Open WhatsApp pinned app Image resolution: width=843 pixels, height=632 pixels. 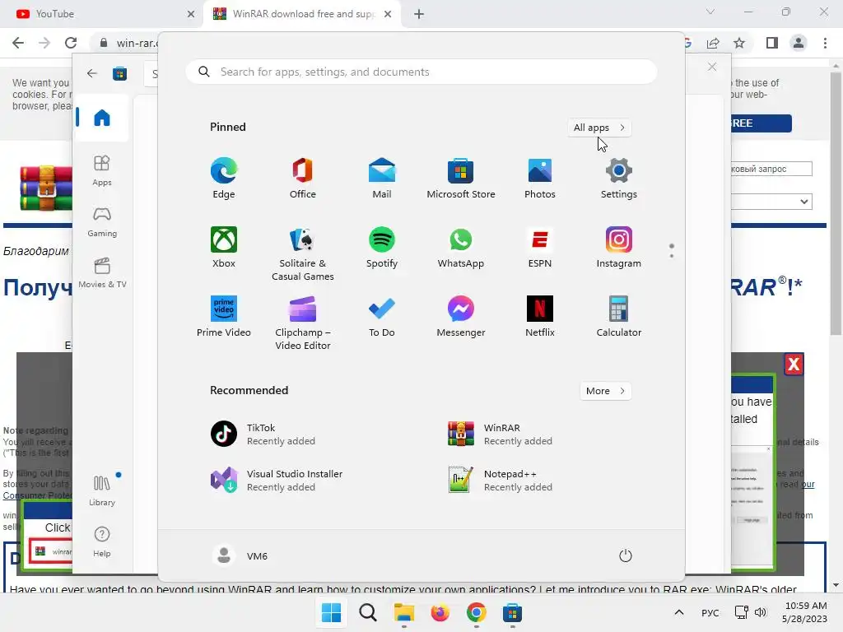[x=461, y=247]
